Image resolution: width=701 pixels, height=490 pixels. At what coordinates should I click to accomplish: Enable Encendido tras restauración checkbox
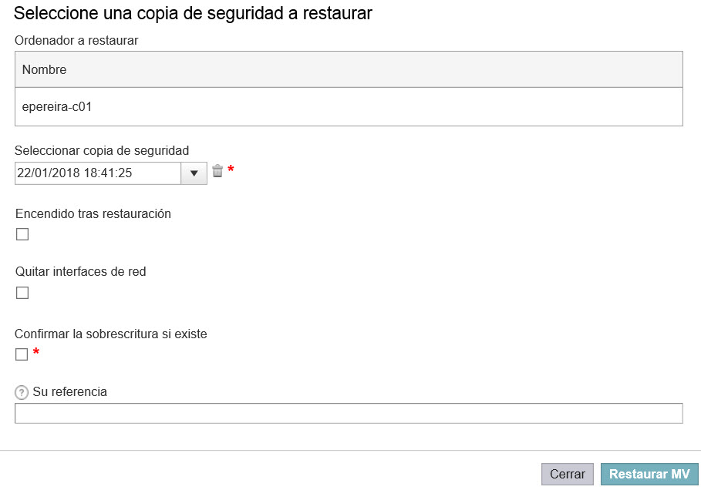click(22, 234)
